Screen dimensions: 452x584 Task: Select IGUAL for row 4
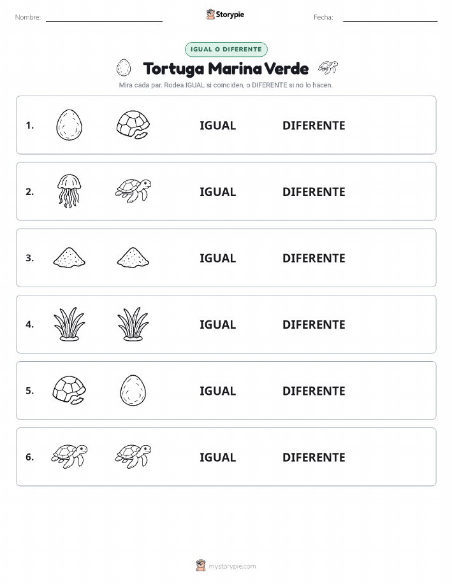point(218,324)
